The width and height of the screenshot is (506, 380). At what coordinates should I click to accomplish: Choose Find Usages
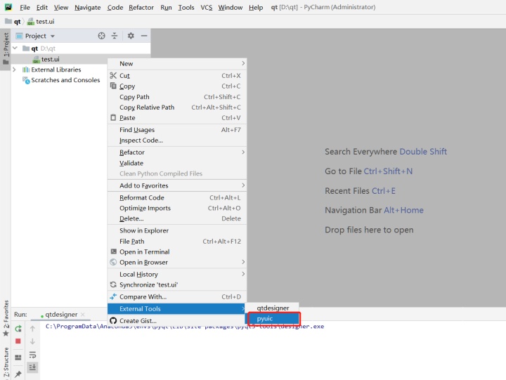pyautogui.click(x=177, y=130)
